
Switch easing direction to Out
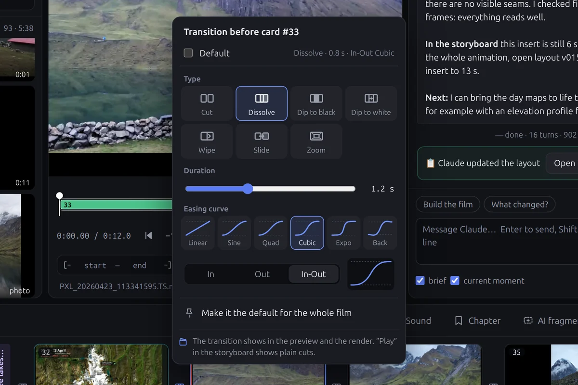click(262, 274)
